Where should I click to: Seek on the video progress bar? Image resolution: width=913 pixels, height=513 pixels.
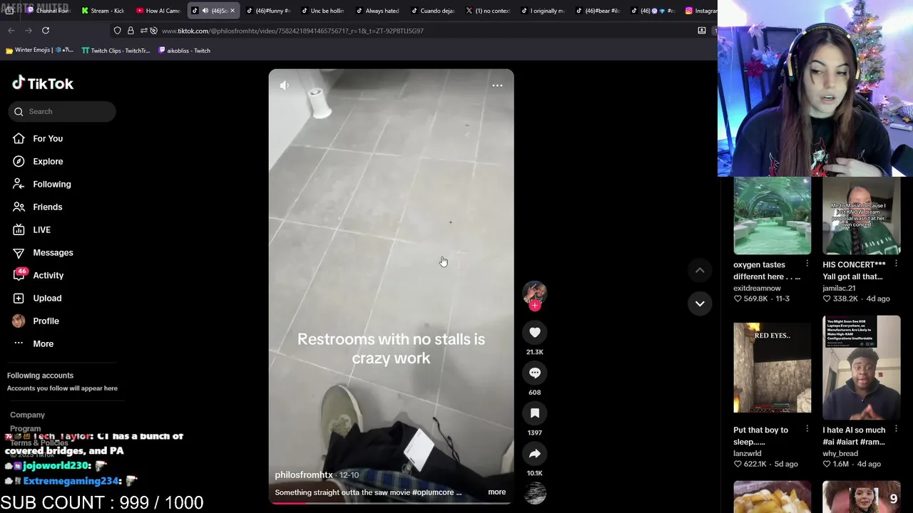(391, 503)
